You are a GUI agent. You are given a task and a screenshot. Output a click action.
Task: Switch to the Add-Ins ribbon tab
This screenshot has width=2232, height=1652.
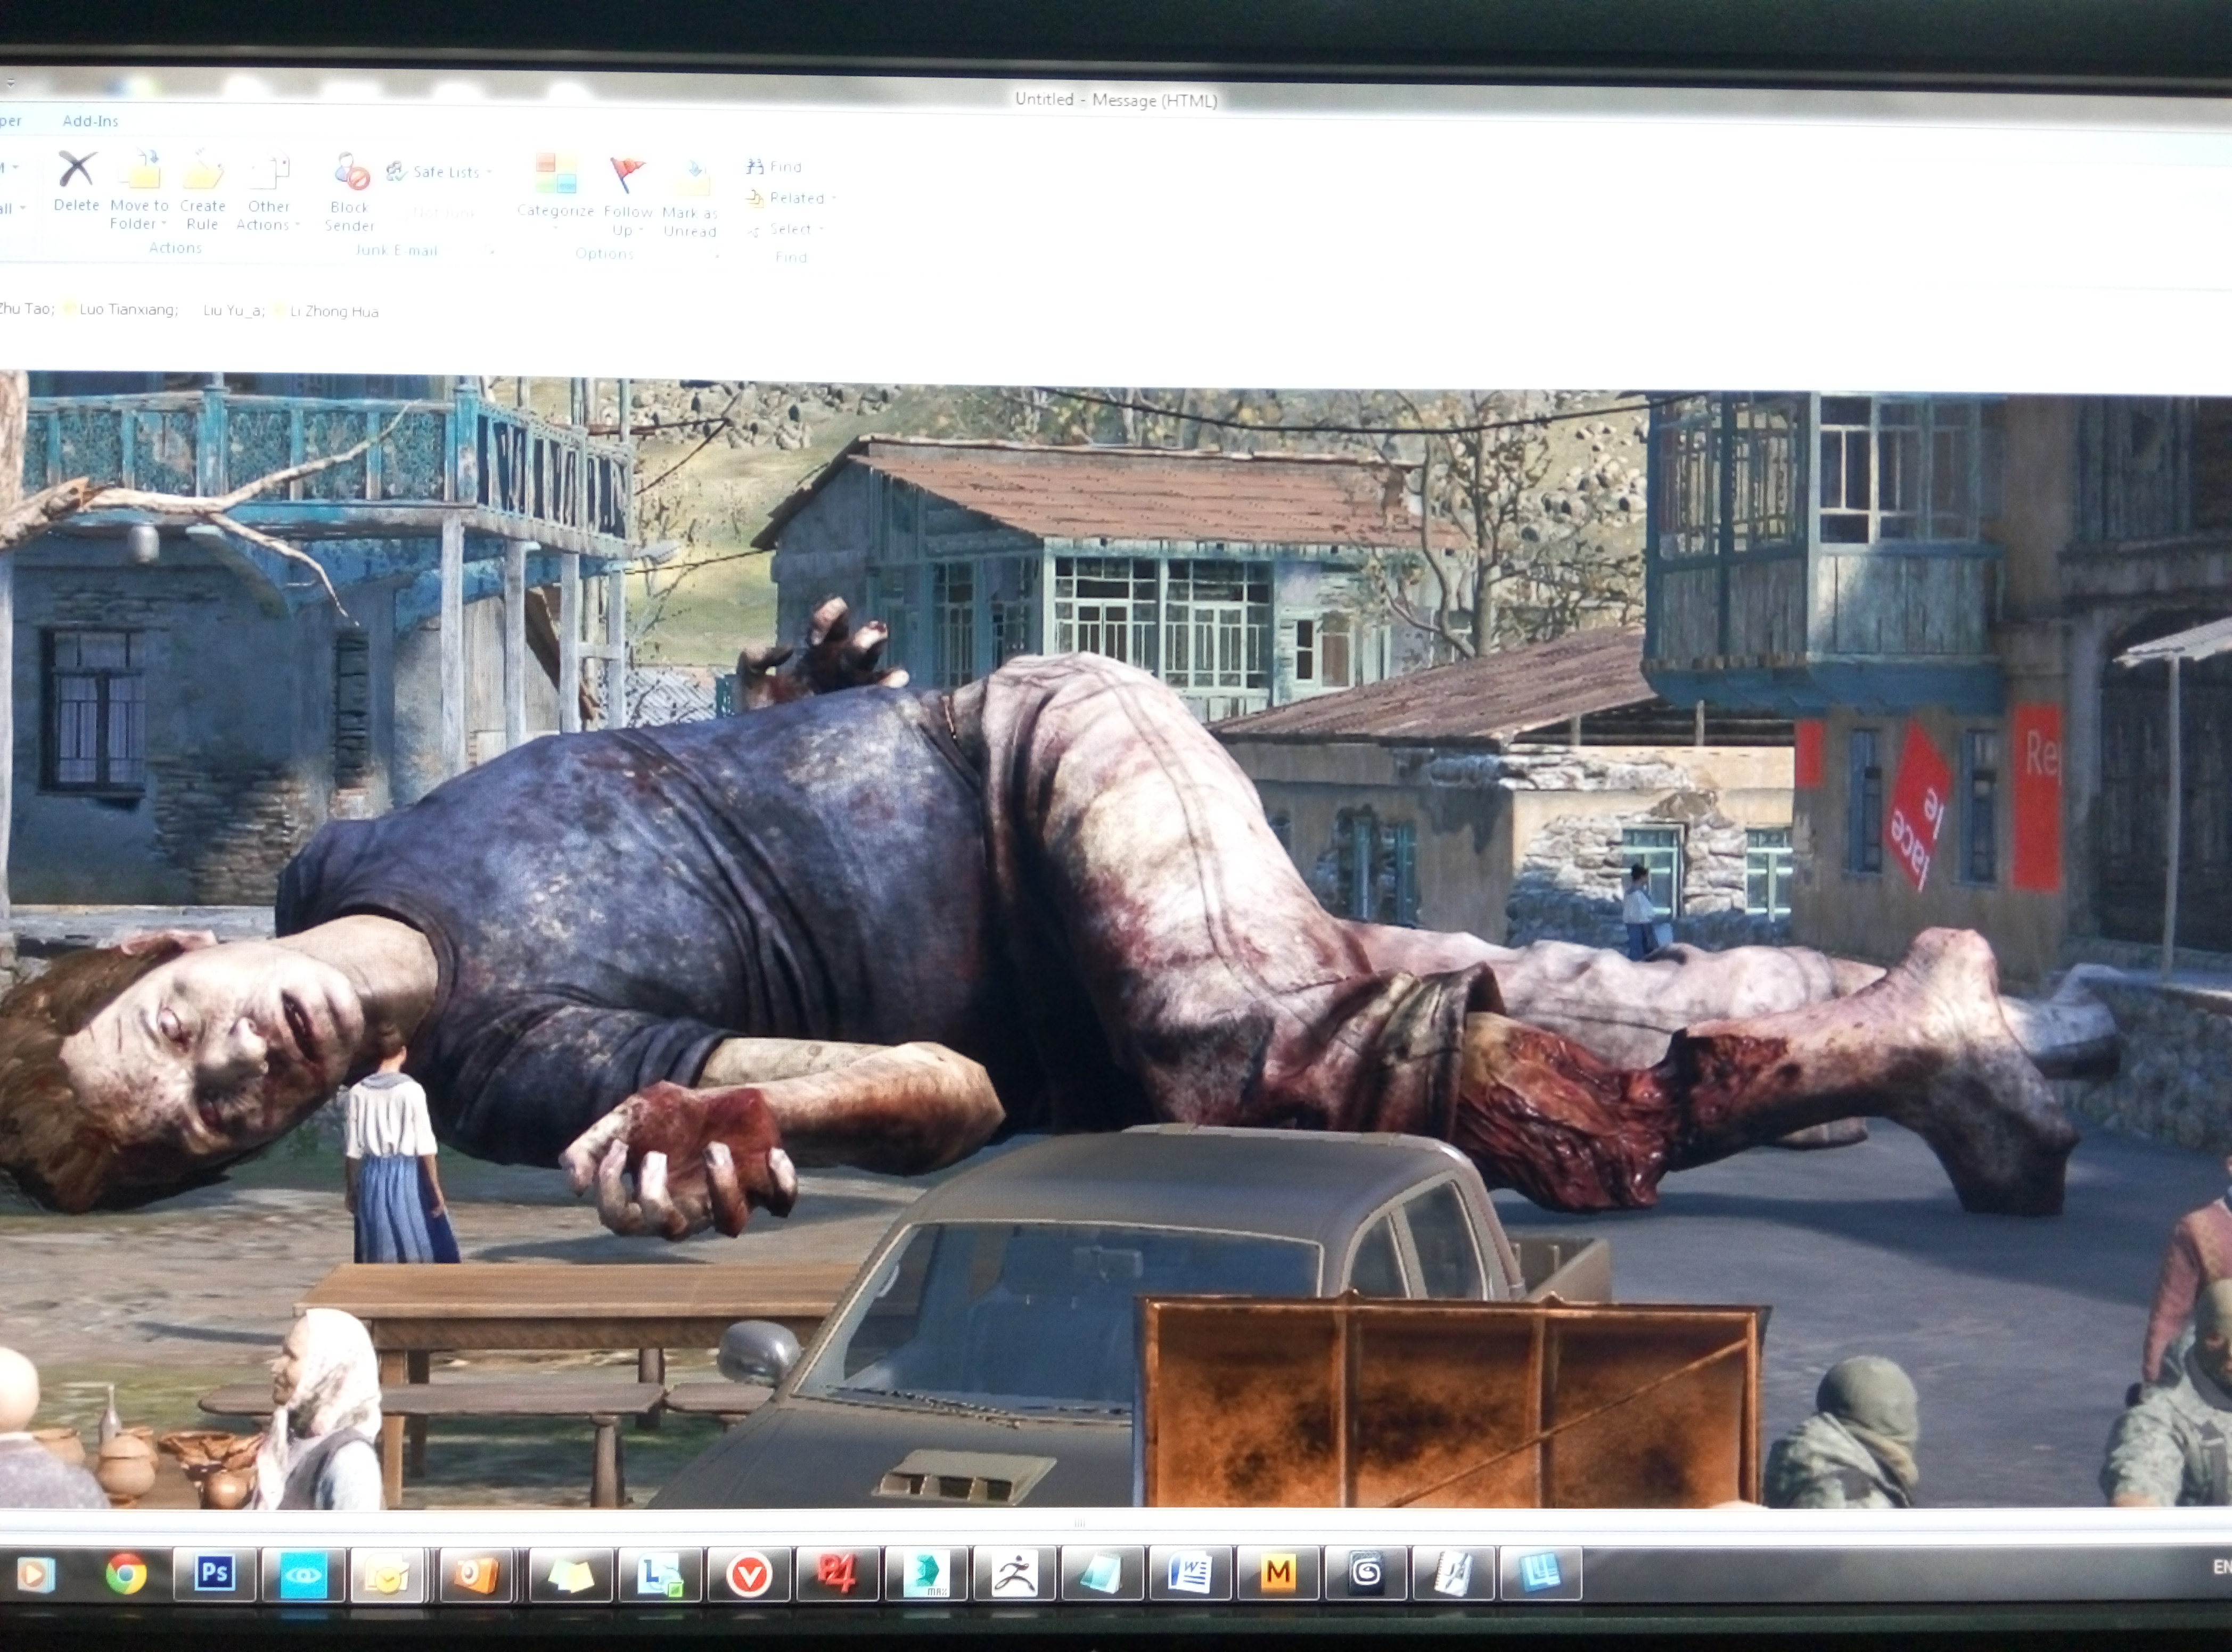[x=90, y=121]
